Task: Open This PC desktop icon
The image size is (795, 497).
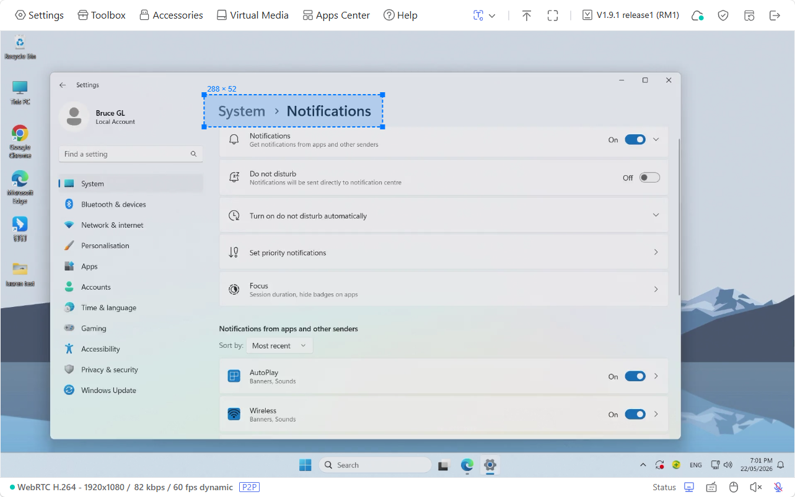Action: [x=20, y=93]
